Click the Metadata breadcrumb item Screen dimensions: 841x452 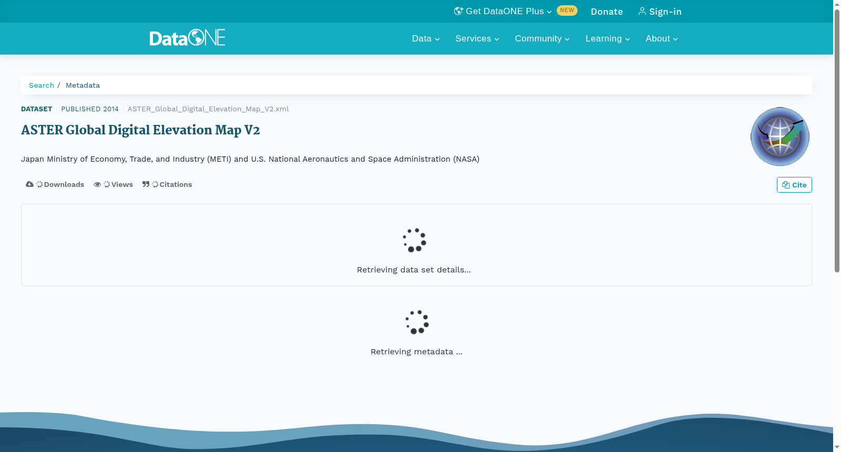point(83,85)
